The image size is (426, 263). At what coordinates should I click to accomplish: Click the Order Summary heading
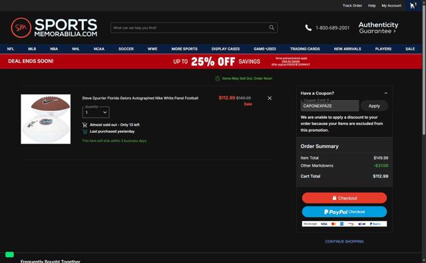pos(319,146)
